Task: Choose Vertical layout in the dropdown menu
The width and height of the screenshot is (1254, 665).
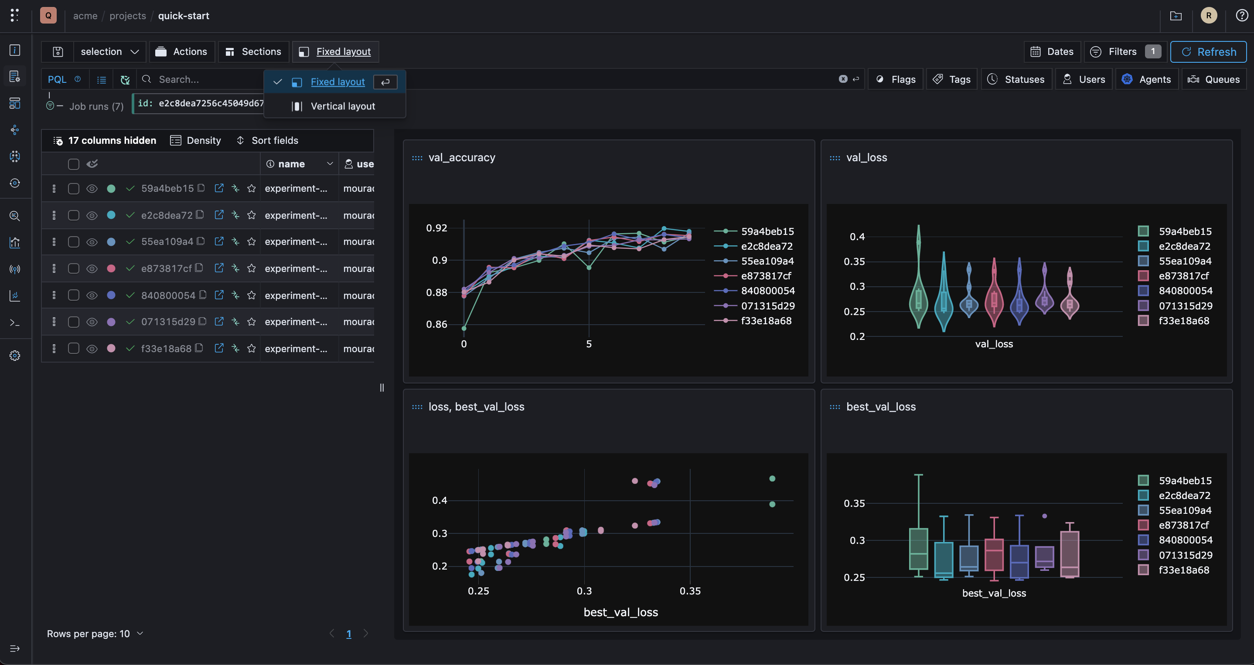Action: [x=335, y=106]
